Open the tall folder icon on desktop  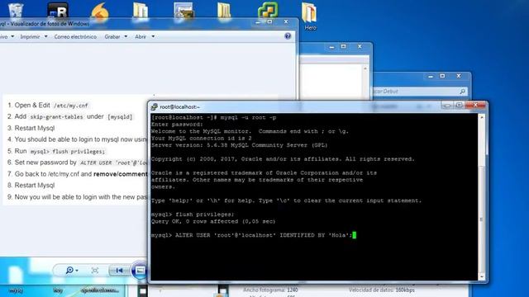click(224, 11)
